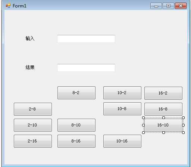Maximize the Form1 window

(168, 6)
